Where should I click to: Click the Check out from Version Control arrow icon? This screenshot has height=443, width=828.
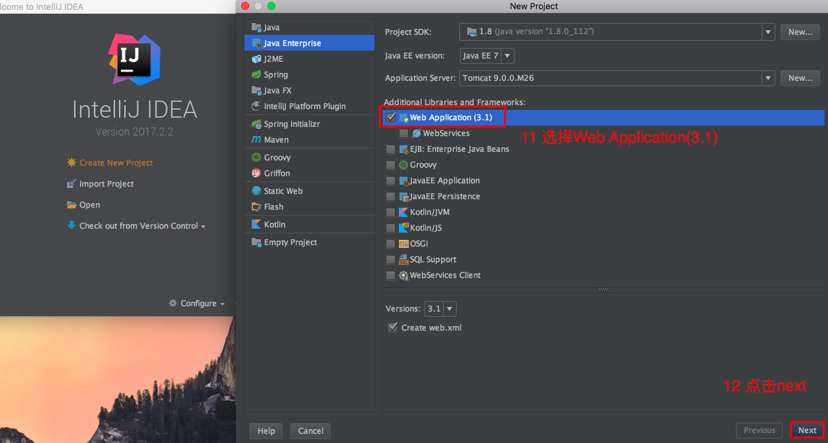click(72, 225)
